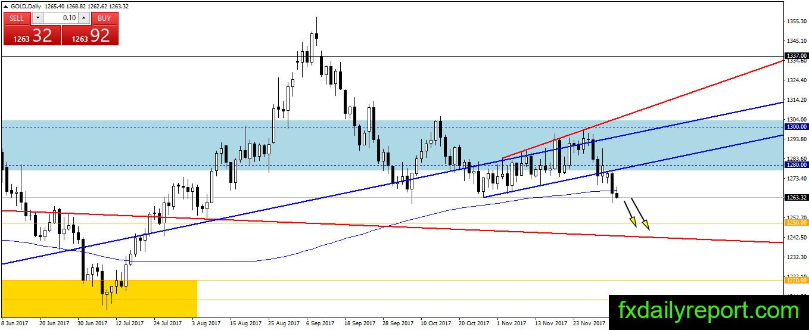Focus the 0.10 volume input field
This screenshot has height=330, width=809.
tap(60, 18)
